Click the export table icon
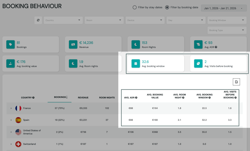This screenshot has height=151, width=250. [236, 82]
